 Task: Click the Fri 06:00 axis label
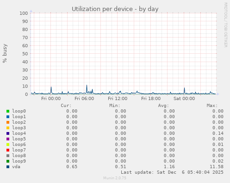point(84,99)
